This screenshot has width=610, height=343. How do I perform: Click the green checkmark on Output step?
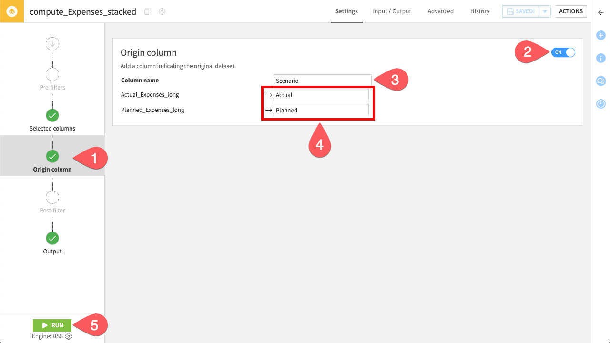52,238
